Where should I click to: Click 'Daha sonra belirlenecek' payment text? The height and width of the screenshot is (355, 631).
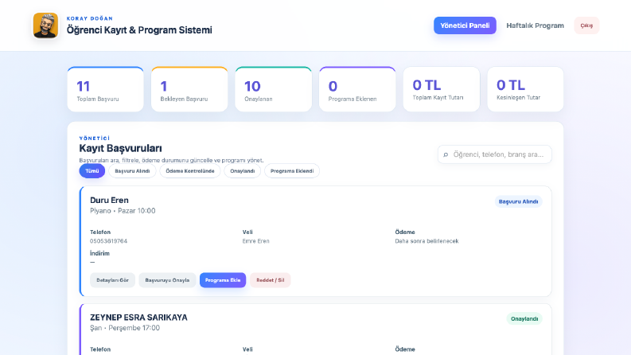tap(427, 241)
